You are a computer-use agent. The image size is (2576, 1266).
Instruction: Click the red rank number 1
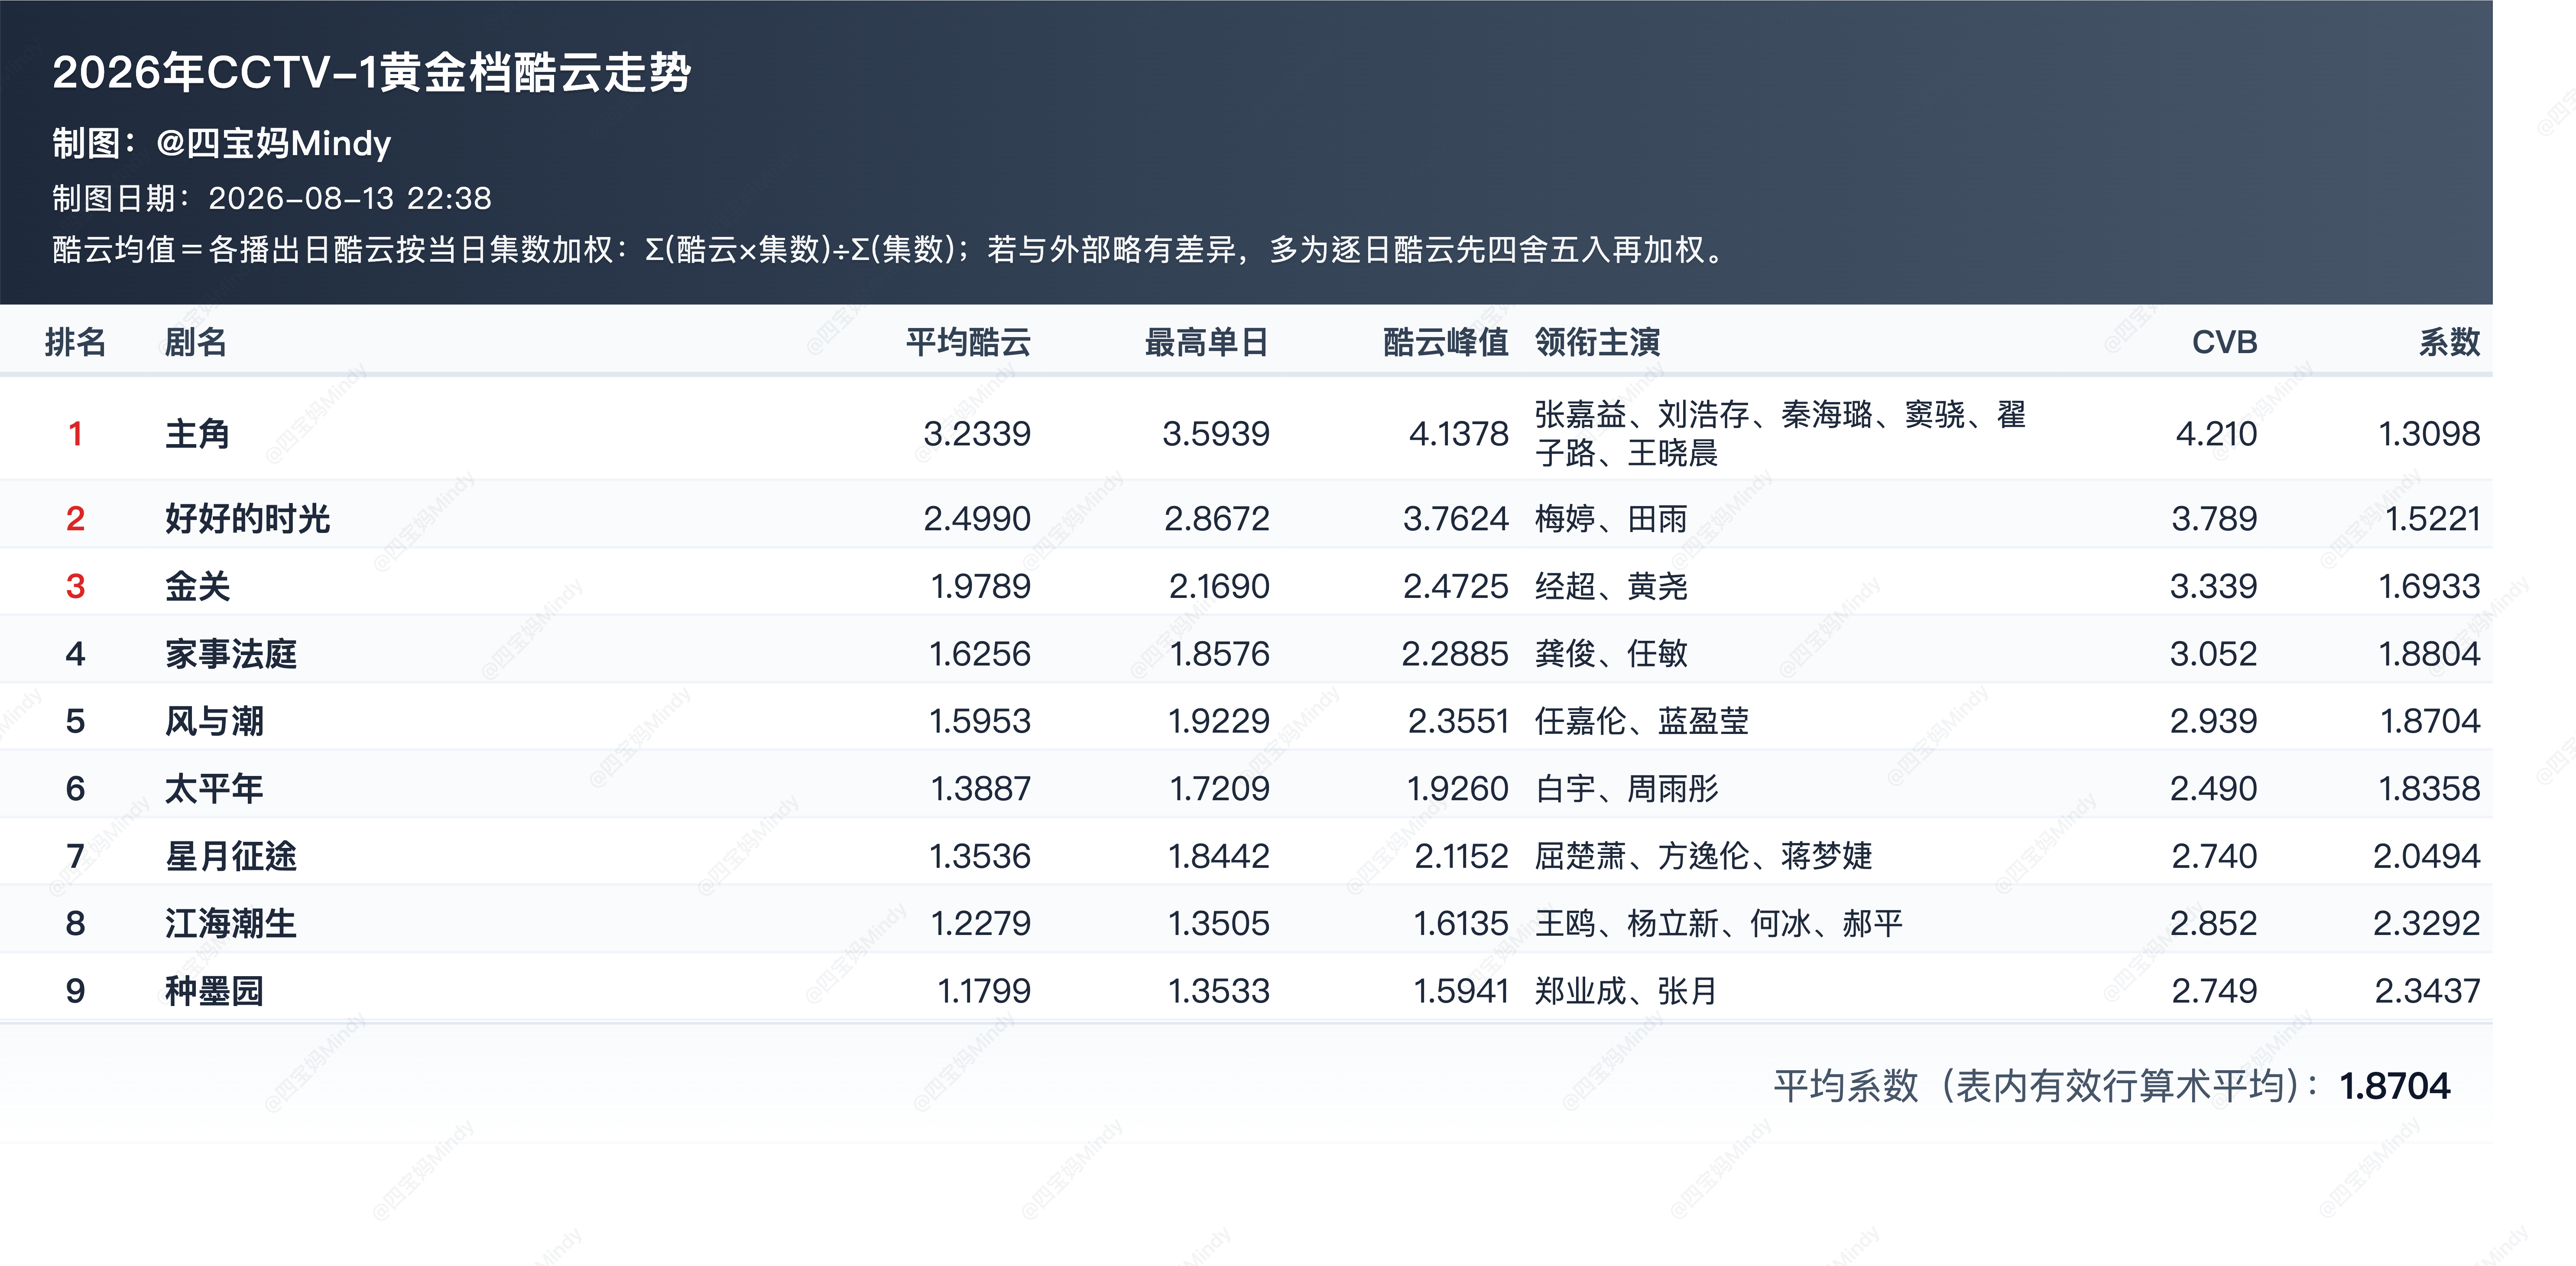[75, 434]
